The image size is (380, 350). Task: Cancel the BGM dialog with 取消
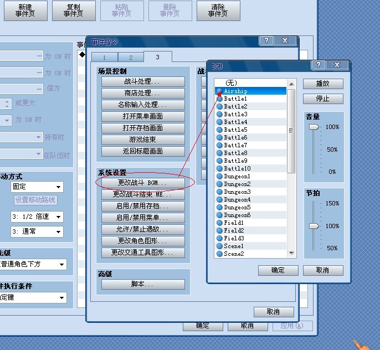(323, 270)
